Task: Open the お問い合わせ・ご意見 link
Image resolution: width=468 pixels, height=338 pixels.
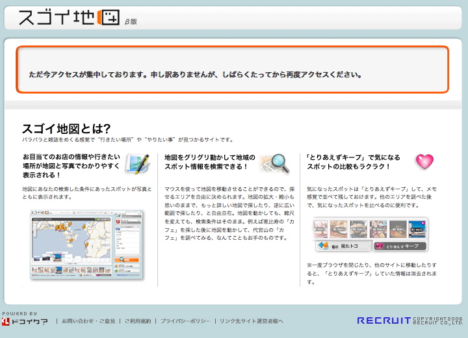Action: click(88, 321)
